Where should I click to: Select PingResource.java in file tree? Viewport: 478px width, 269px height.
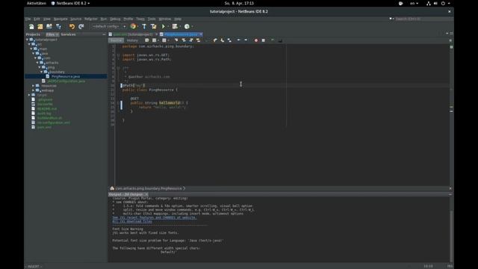(66, 76)
